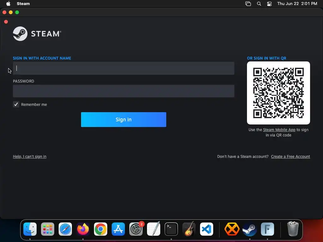Click the QR code image

tap(279, 93)
